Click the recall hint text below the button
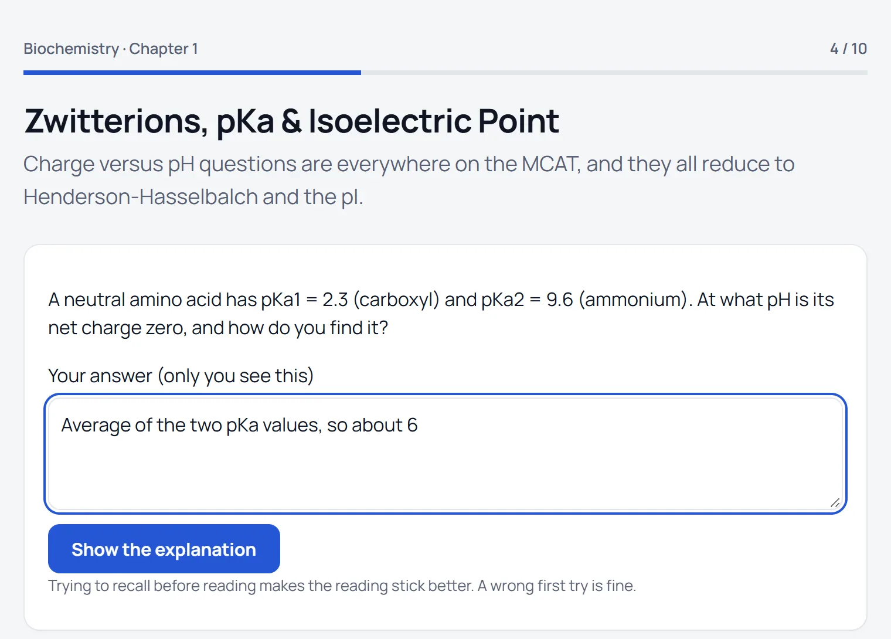This screenshot has height=639, width=891. 342,586
